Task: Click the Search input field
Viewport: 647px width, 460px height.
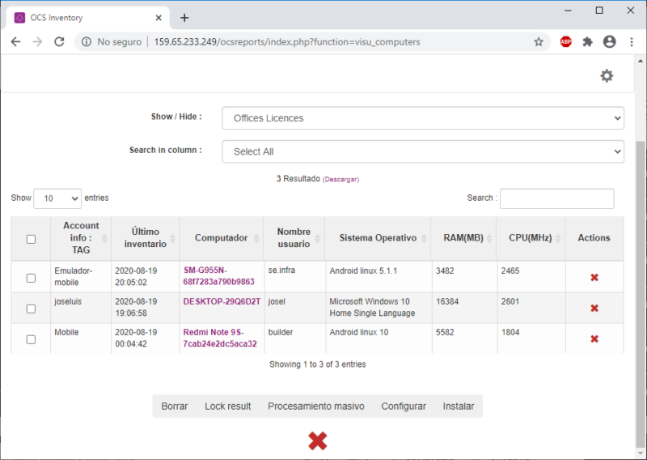Action: click(556, 198)
